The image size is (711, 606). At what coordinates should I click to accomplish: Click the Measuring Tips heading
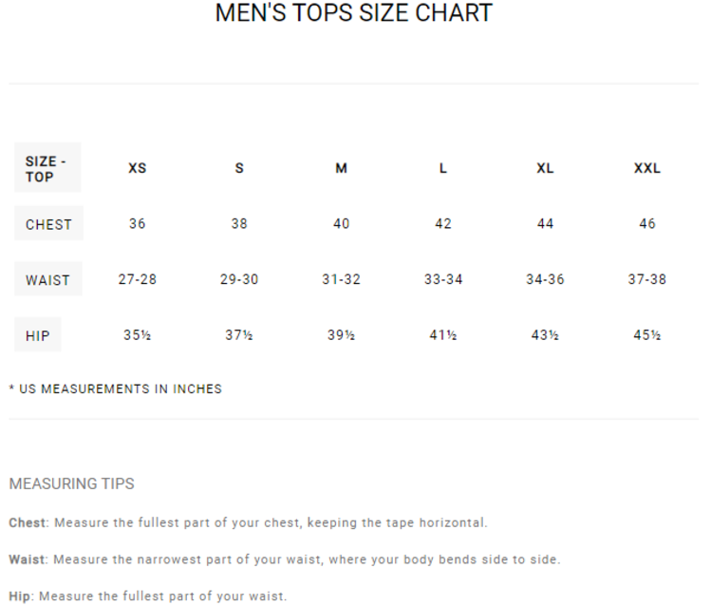pyautogui.click(x=71, y=483)
